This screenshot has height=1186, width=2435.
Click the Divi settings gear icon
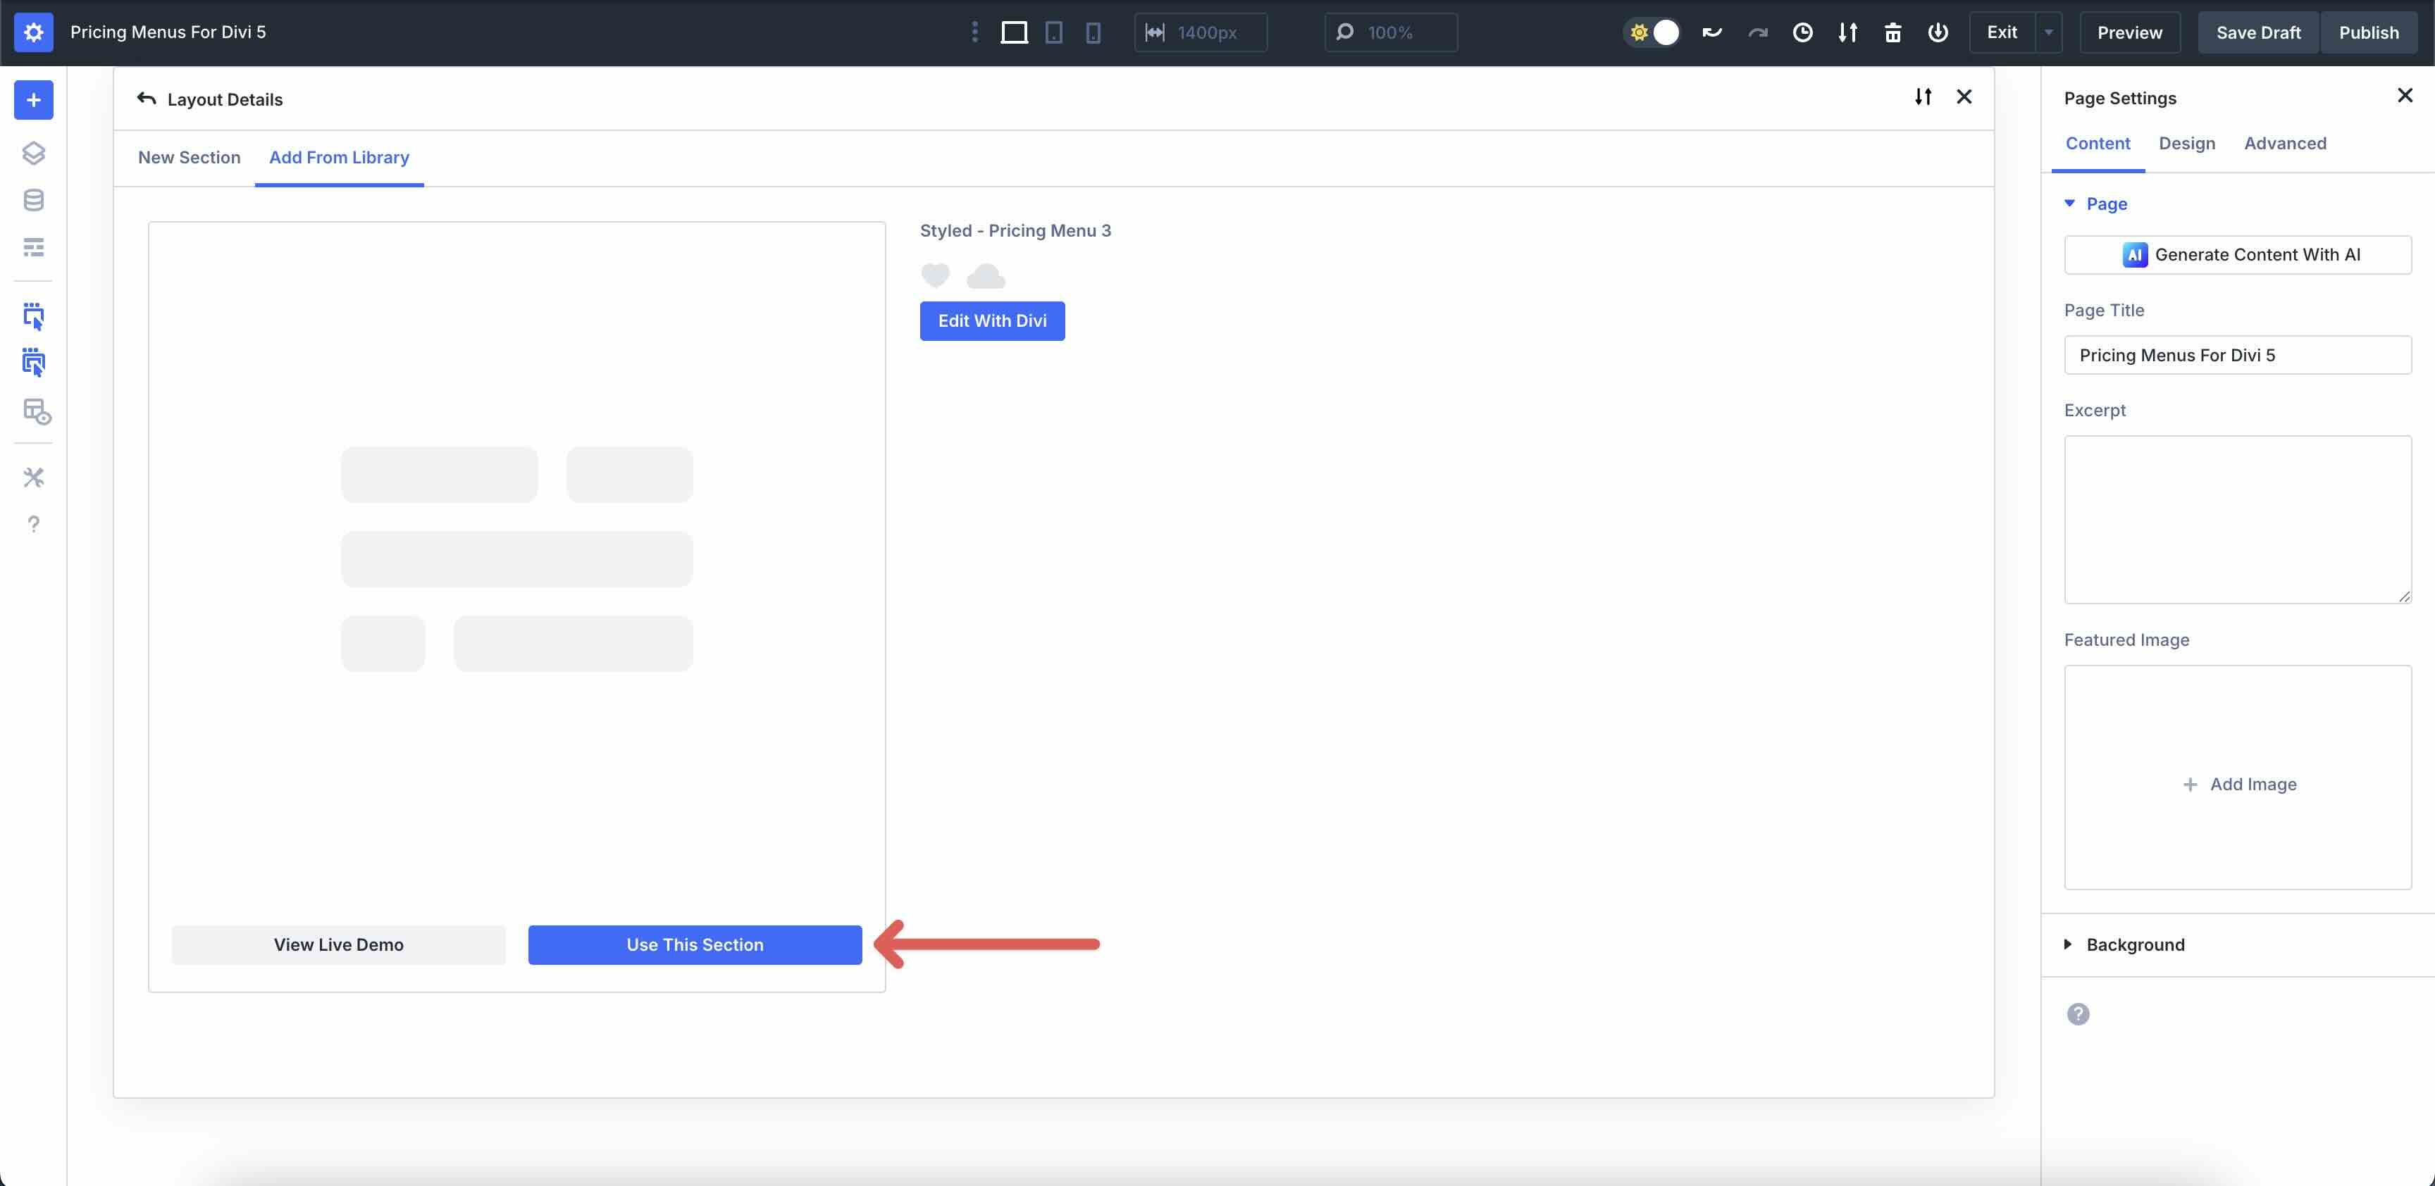34,31
